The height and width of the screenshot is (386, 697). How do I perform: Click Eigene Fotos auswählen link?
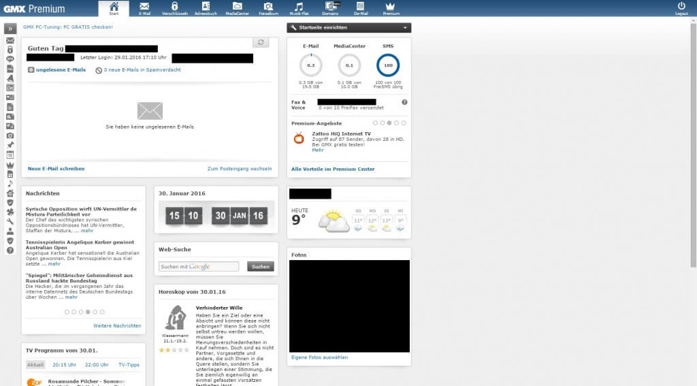pyautogui.click(x=320, y=357)
